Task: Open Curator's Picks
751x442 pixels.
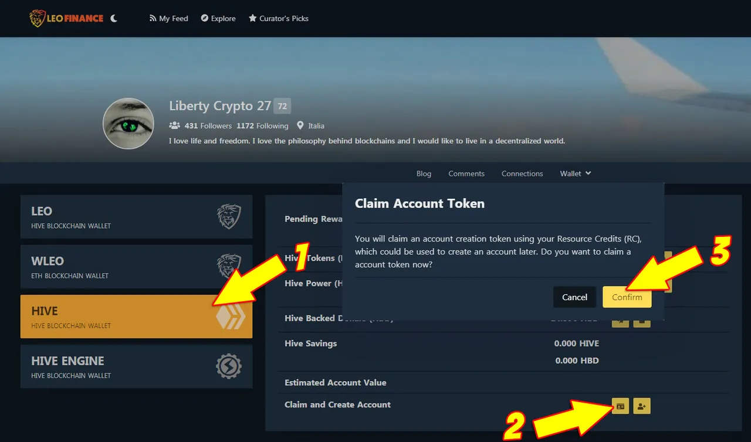Action: tap(279, 18)
